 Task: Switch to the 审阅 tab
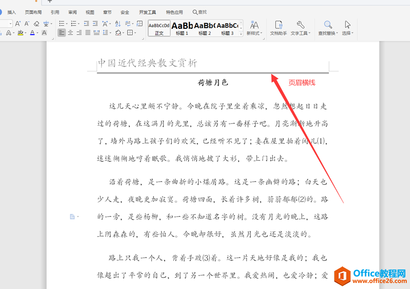pyautogui.click(x=73, y=12)
